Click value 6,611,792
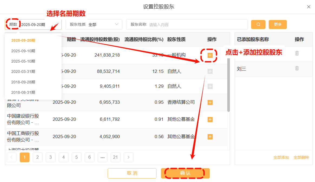The height and width of the screenshot is (182, 315). point(110,119)
